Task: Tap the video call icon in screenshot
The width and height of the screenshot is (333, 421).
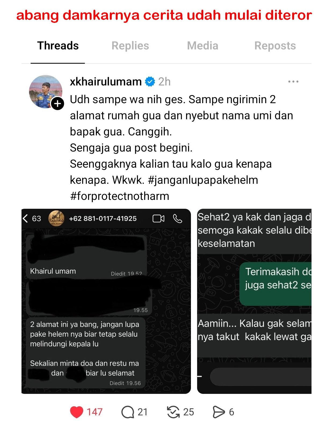Action: pyautogui.click(x=158, y=218)
